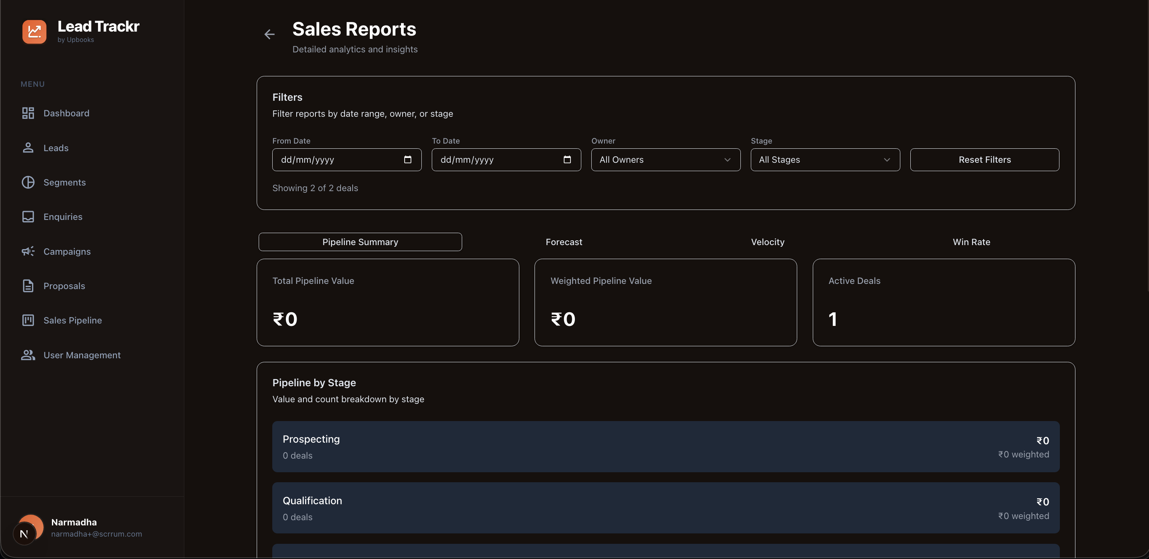
Task: Select the Campaigns megaphone icon
Action: point(28,251)
